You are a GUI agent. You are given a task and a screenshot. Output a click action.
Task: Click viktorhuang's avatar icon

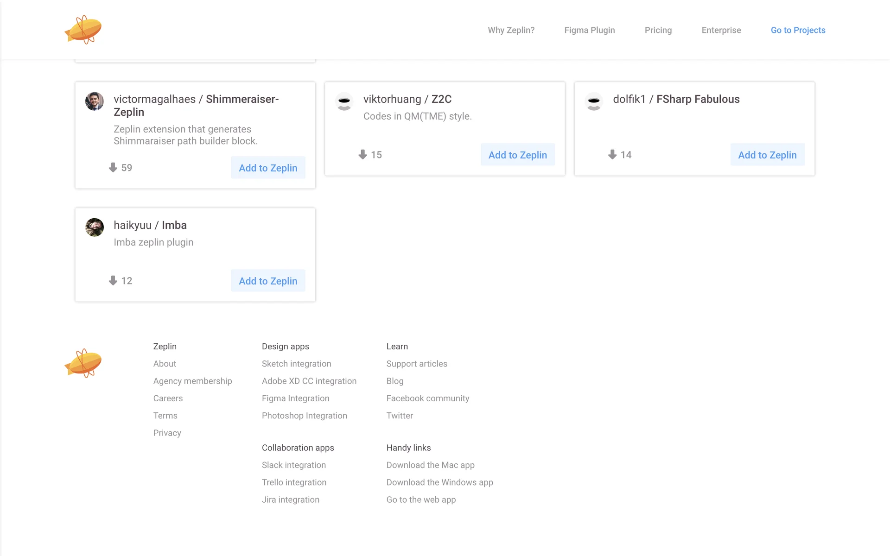(344, 101)
